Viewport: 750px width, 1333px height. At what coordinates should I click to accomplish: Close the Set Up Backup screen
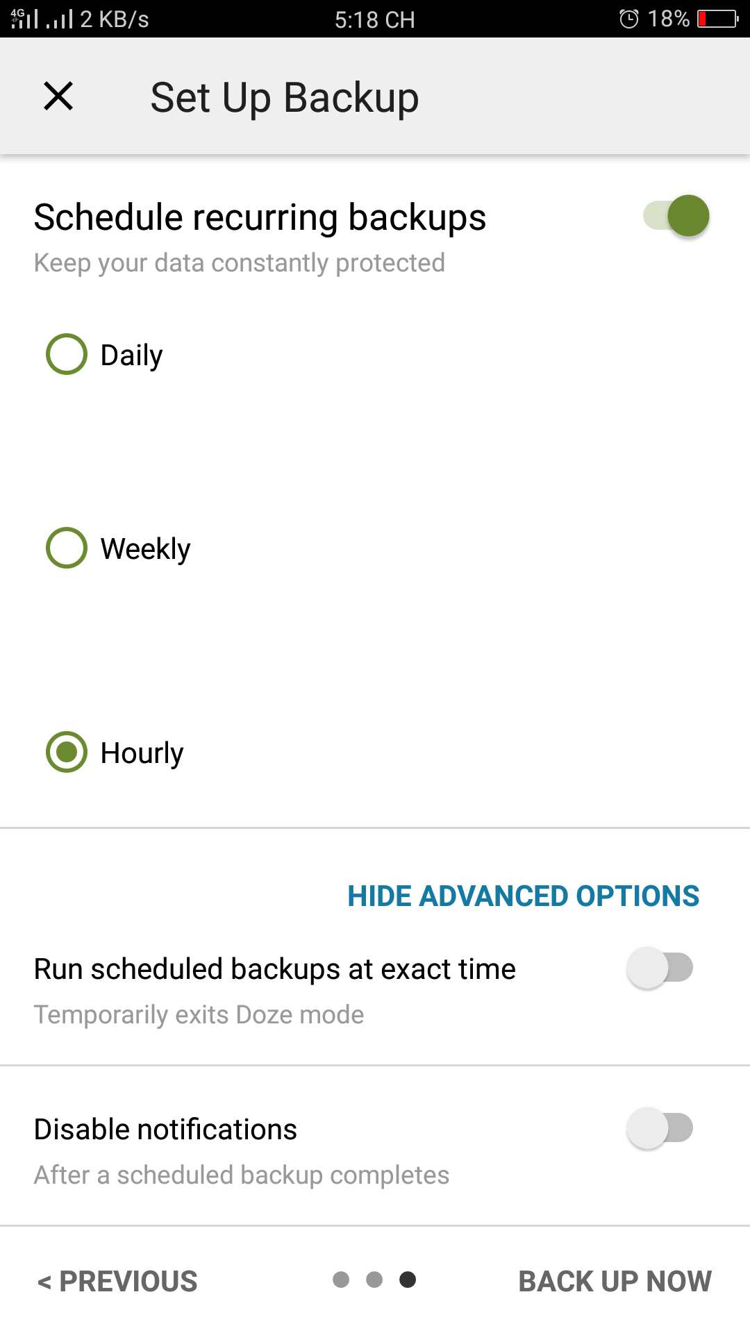point(58,96)
